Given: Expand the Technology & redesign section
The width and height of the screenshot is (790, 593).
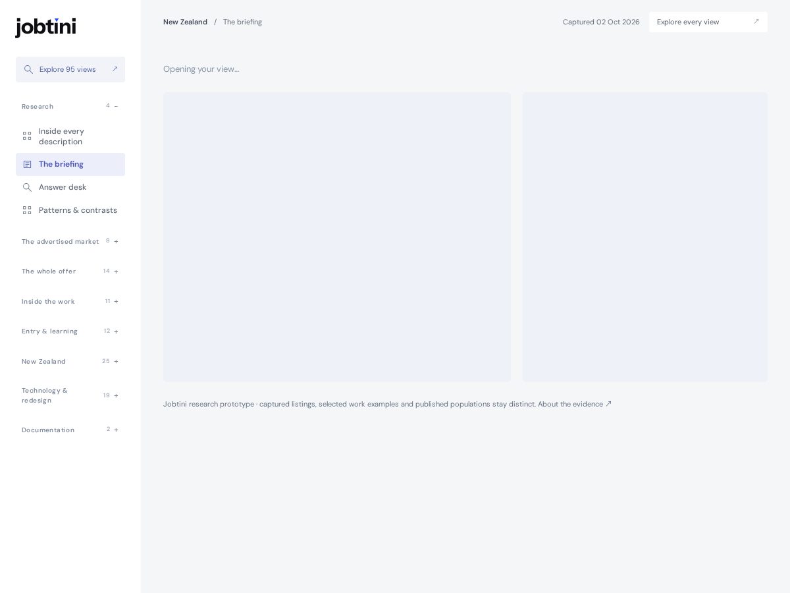Looking at the screenshot, I should (70, 395).
